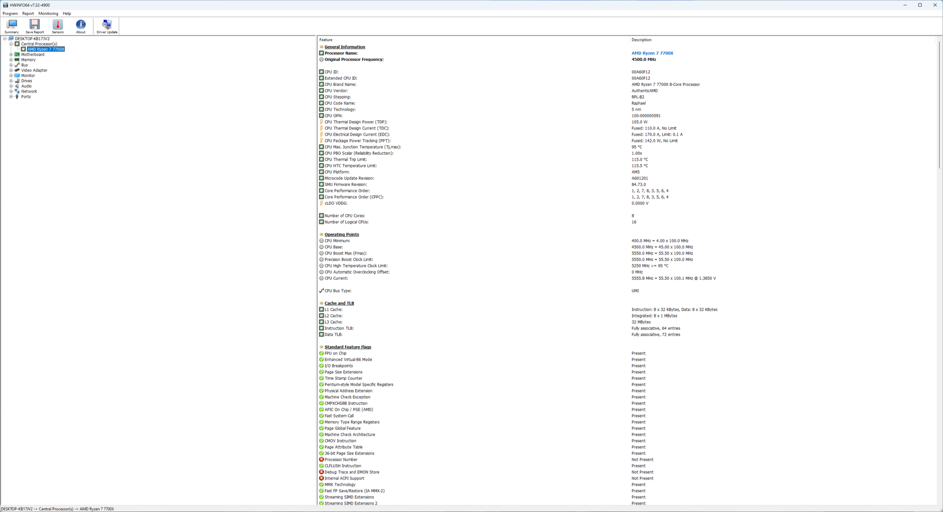Screen dimensions: 943x512
Task: Launch the Driver Update tool
Action: click(107, 27)
